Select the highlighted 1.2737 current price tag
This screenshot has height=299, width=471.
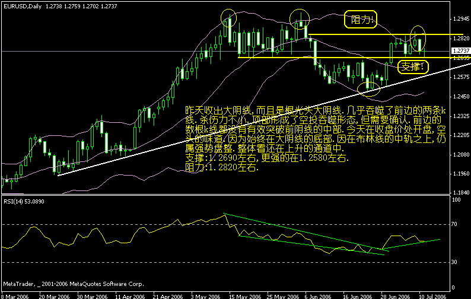(x=461, y=51)
